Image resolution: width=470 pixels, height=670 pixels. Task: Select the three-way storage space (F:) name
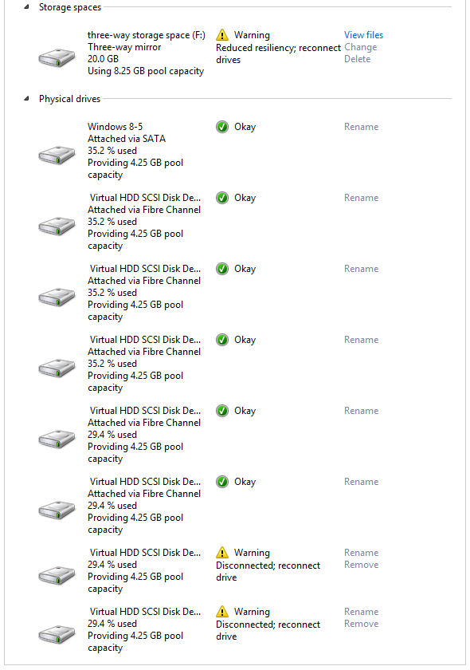(x=147, y=35)
